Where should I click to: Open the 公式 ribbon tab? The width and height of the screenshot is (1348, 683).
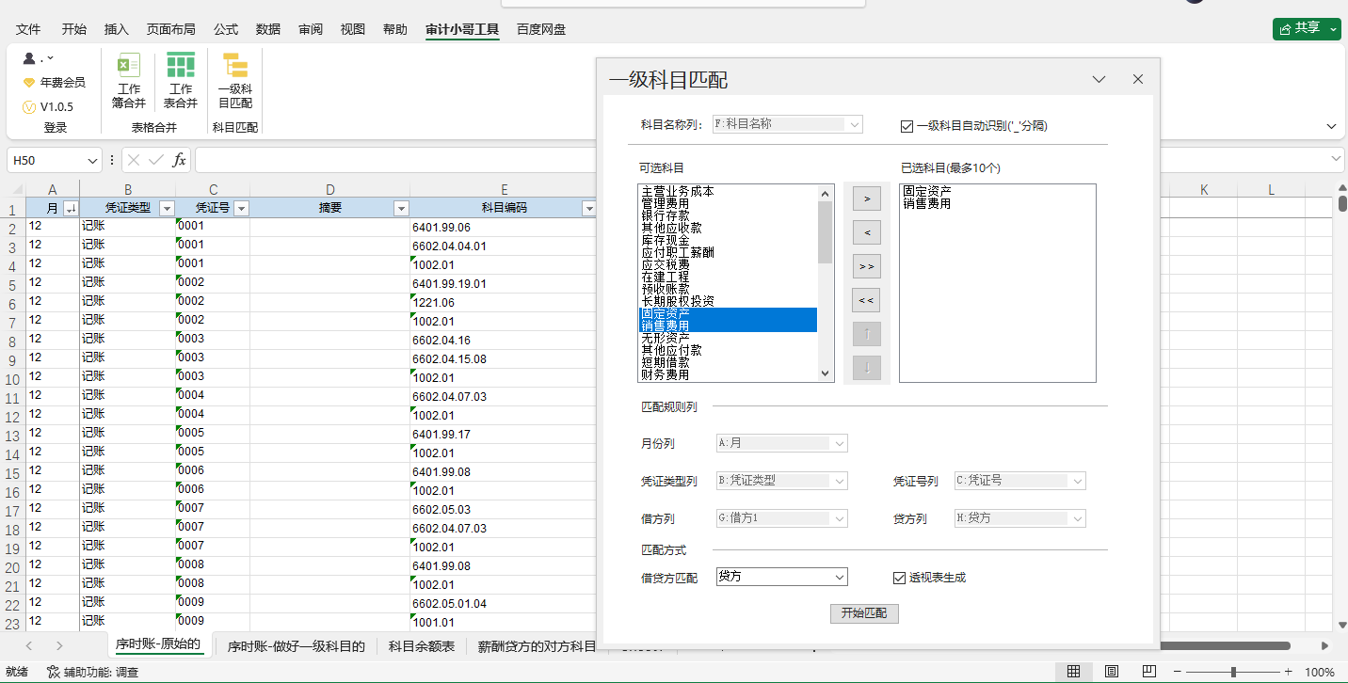(x=226, y=29)
